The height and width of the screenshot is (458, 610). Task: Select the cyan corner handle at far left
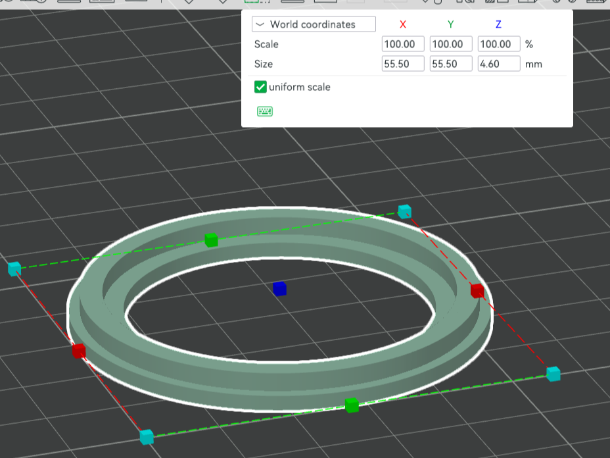click(14, 268)
